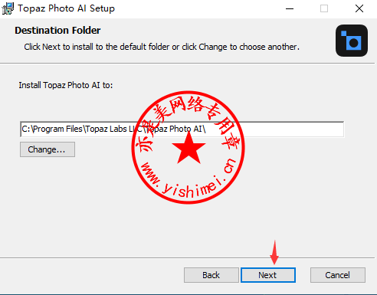Click the greyed-out maximize button

tap(324, 8)
